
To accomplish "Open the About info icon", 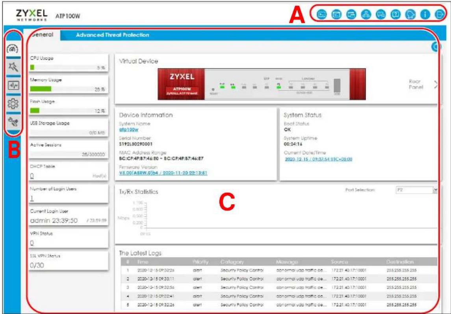I will (425, 14).
